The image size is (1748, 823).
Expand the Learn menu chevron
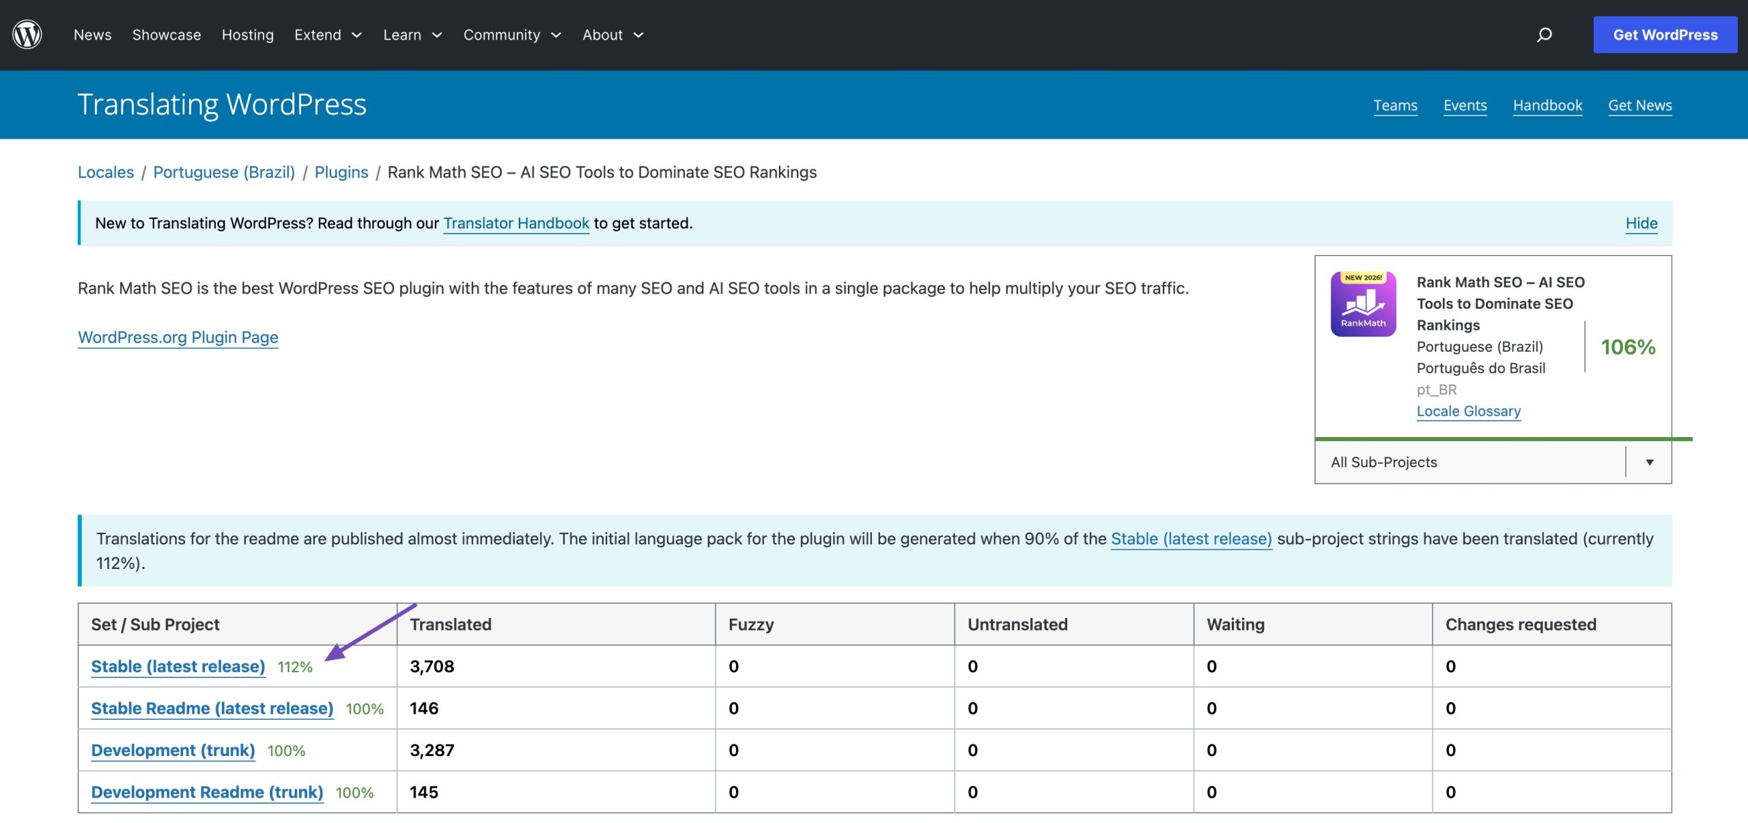437,35
